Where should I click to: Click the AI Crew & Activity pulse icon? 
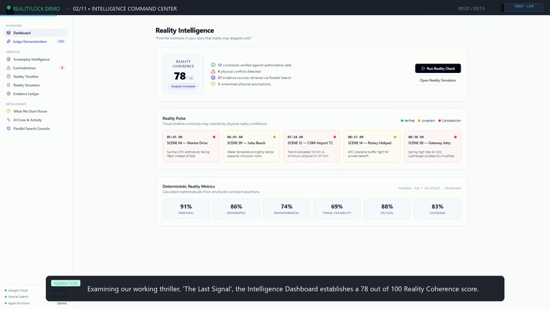coord(8,119)
